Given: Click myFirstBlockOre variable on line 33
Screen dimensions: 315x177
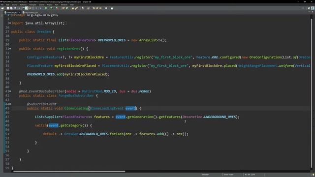Looking at the screenshot, I should [x=89, y=57].
